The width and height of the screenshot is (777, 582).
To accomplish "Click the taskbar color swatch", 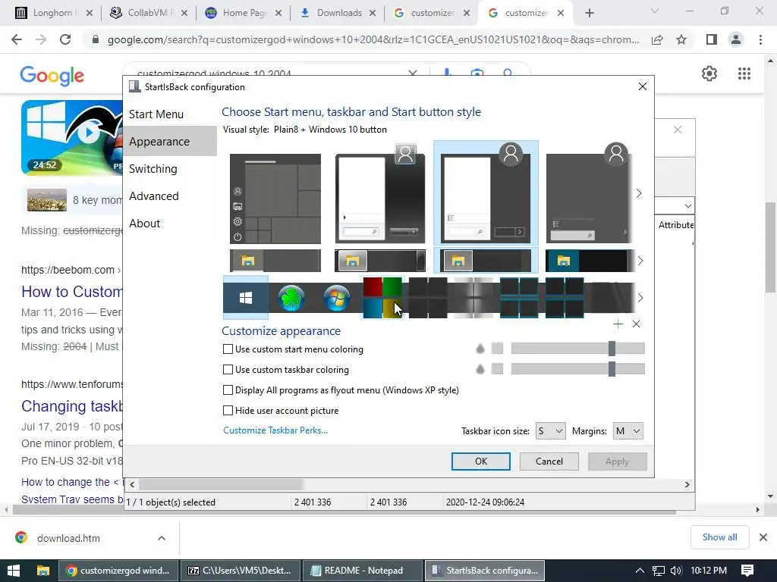I will [497, 369].
